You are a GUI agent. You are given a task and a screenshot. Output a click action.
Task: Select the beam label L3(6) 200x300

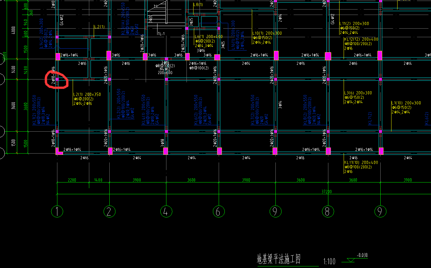coord(358,93)
